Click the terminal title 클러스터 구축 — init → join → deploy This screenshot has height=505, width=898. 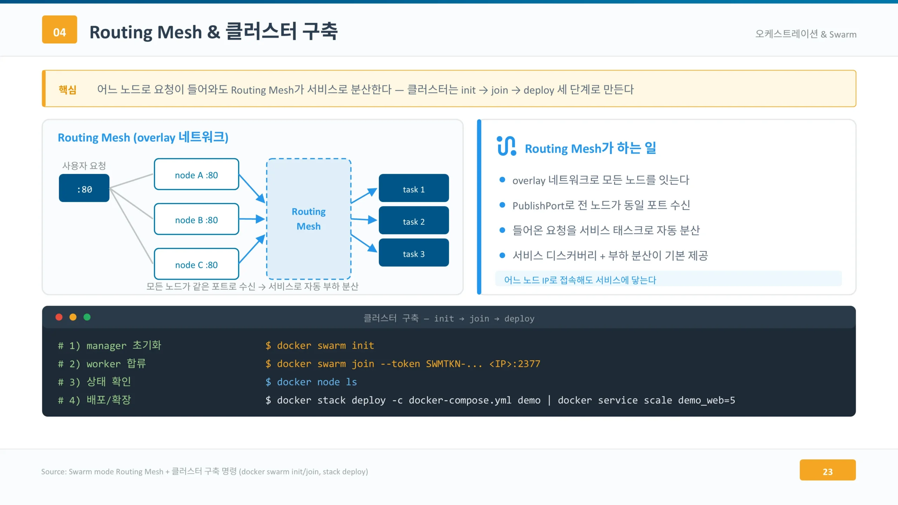[449, 318]
